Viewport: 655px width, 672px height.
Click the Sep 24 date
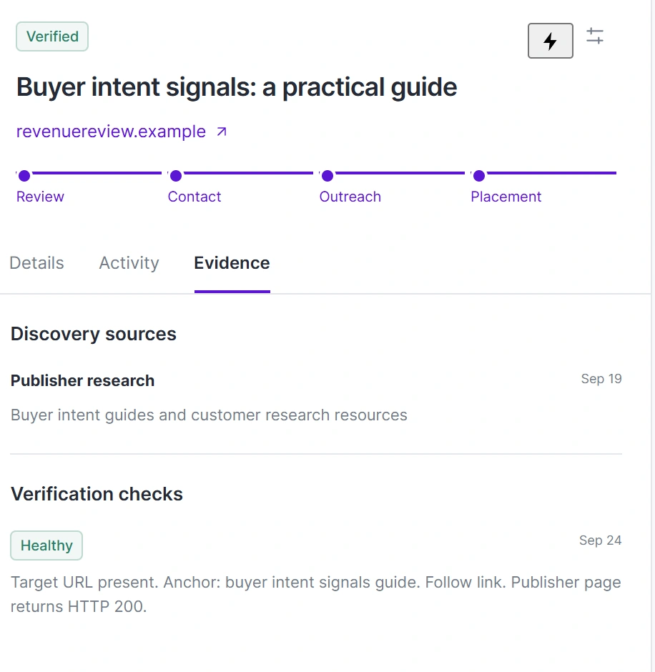click(600, 540)
